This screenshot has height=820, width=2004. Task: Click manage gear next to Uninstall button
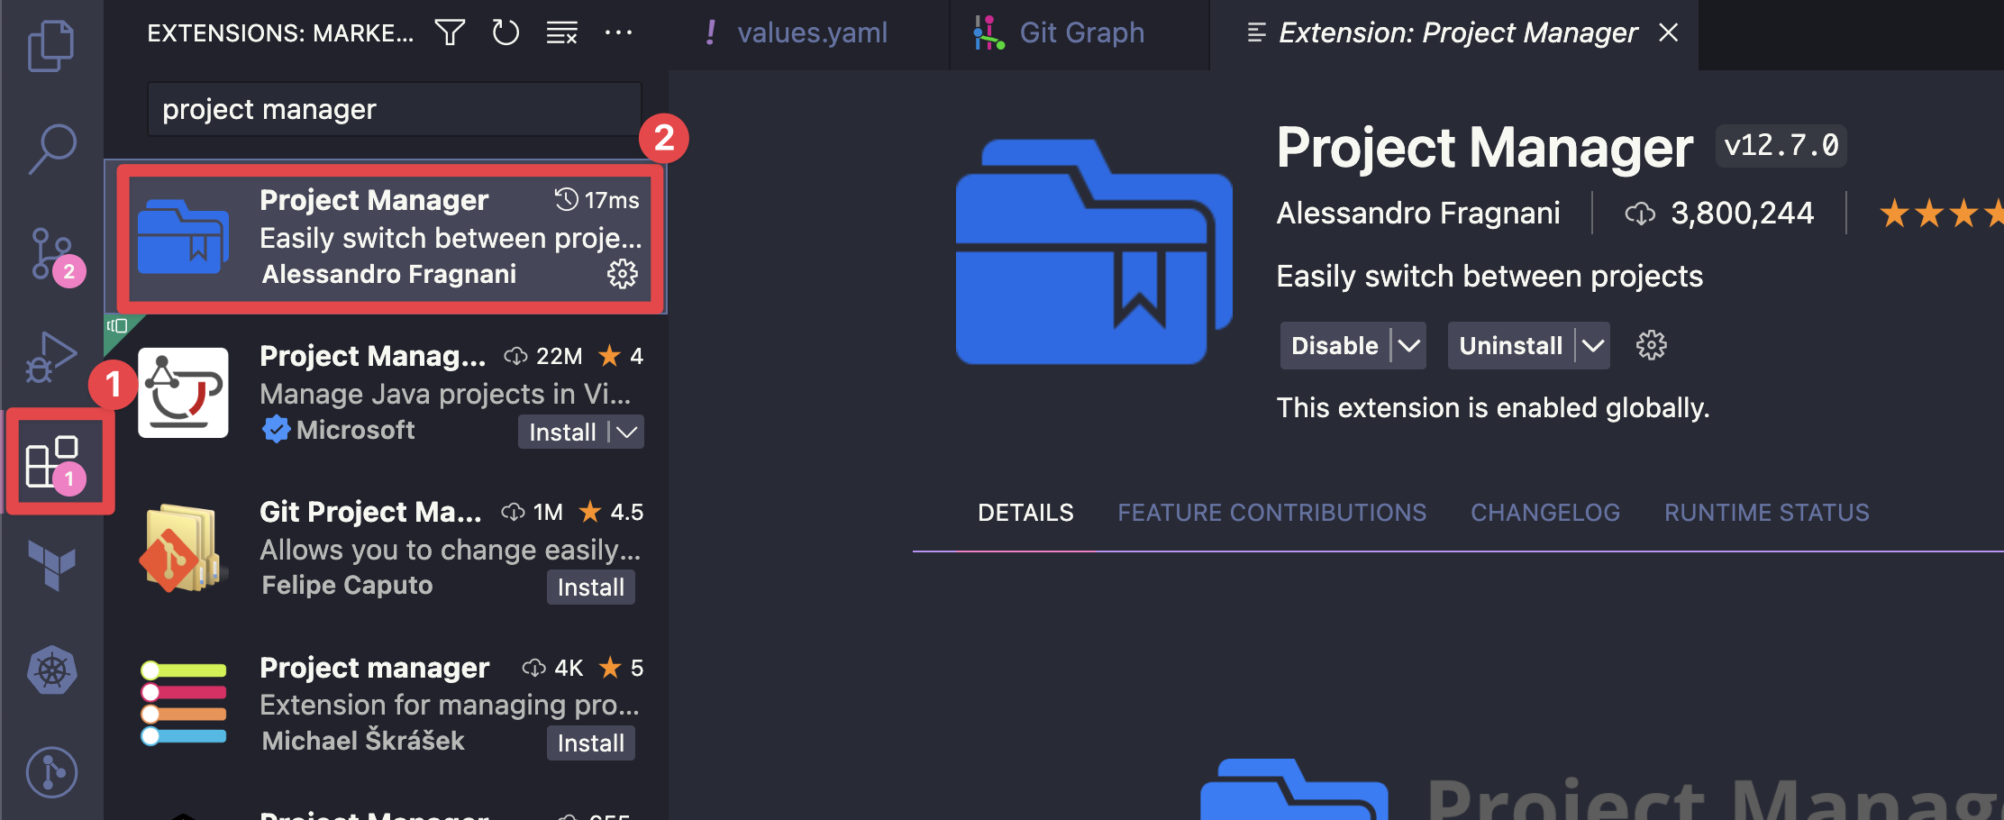1651,345
